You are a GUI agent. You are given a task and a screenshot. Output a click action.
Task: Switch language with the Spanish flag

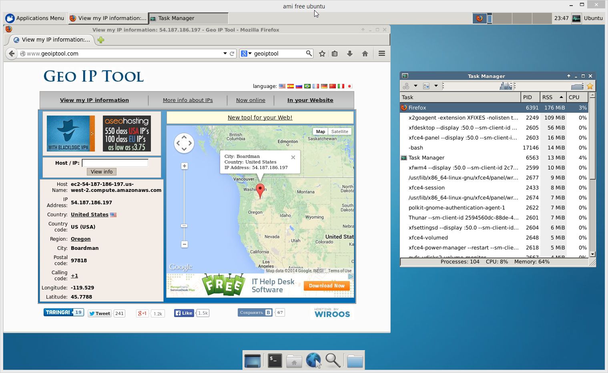pyautogui.click(x=291, y=86)
